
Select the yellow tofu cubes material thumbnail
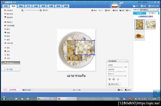pos(140,24)
